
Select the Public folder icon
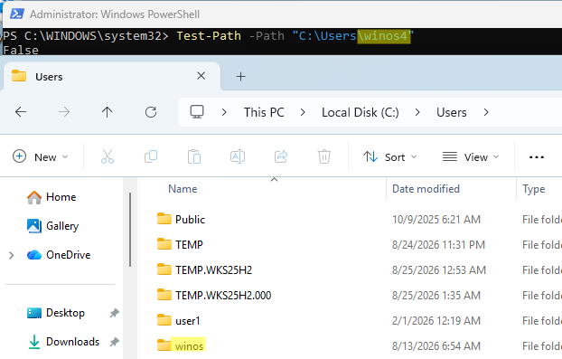pos(164,219)
